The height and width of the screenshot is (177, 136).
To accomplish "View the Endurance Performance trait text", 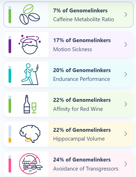I will click(x=81, y=79).
